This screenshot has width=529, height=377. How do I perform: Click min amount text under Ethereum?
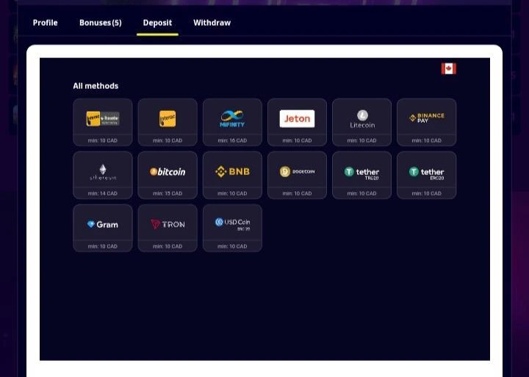tap(103, 193)
